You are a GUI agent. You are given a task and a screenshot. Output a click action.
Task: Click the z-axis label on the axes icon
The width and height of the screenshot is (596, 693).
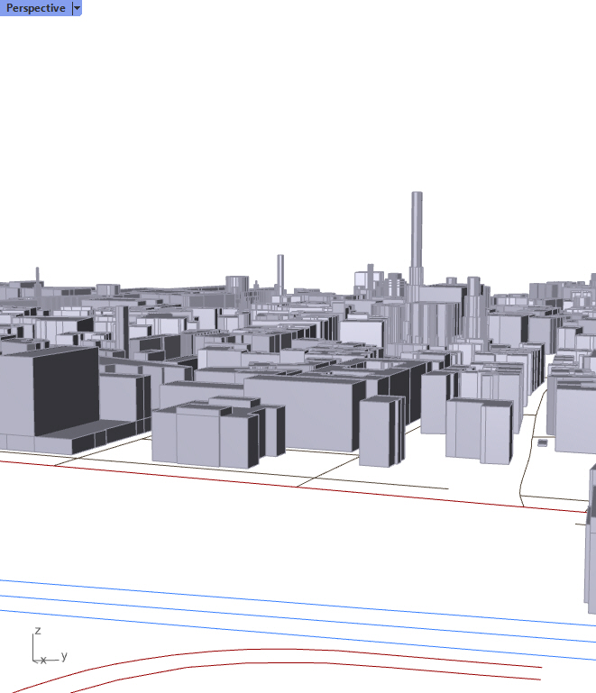pyautogui.click(x=37, y=631)
